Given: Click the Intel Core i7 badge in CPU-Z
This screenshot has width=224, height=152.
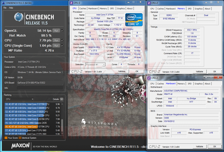Looking at the screenshot, I should 134,20.
